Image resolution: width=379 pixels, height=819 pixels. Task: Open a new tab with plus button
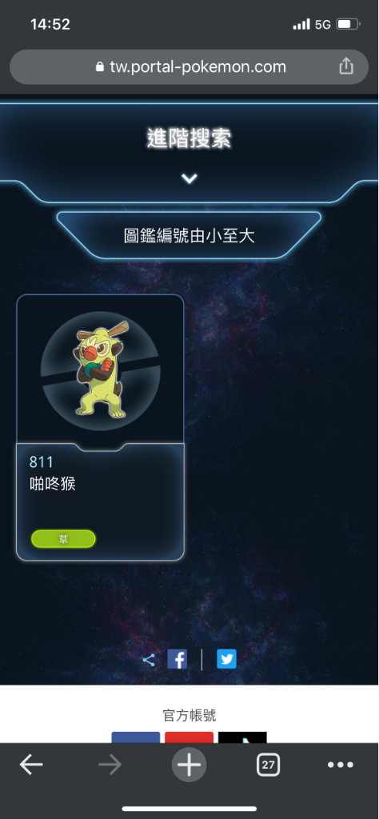[189, 765]
